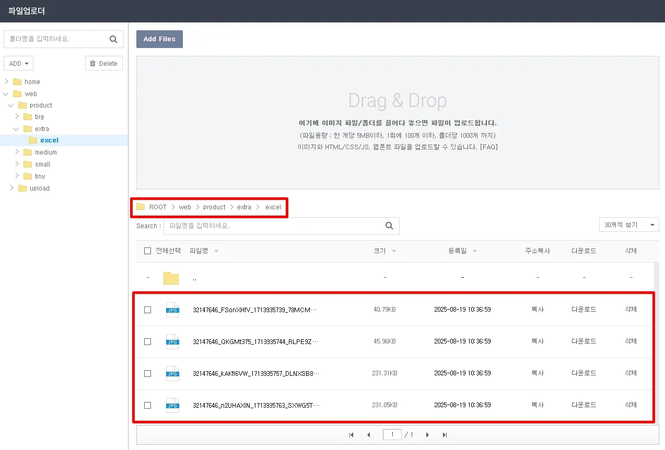Click extra in the breadcrumb
The height and width of the screenshot is (450, 665).
coord(244,207)
